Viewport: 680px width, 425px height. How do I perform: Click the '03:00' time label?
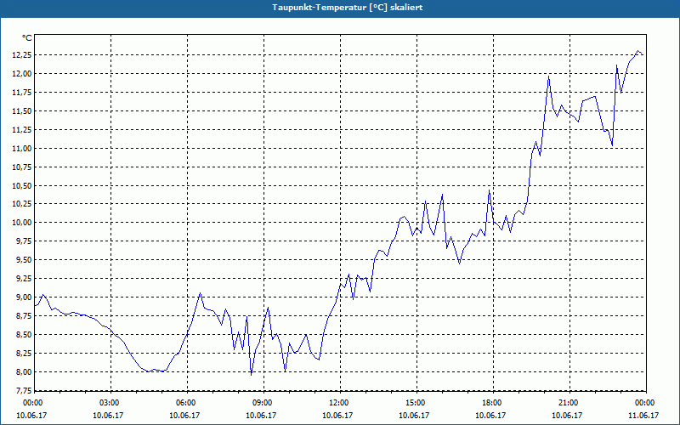click(x=110, y=403)
